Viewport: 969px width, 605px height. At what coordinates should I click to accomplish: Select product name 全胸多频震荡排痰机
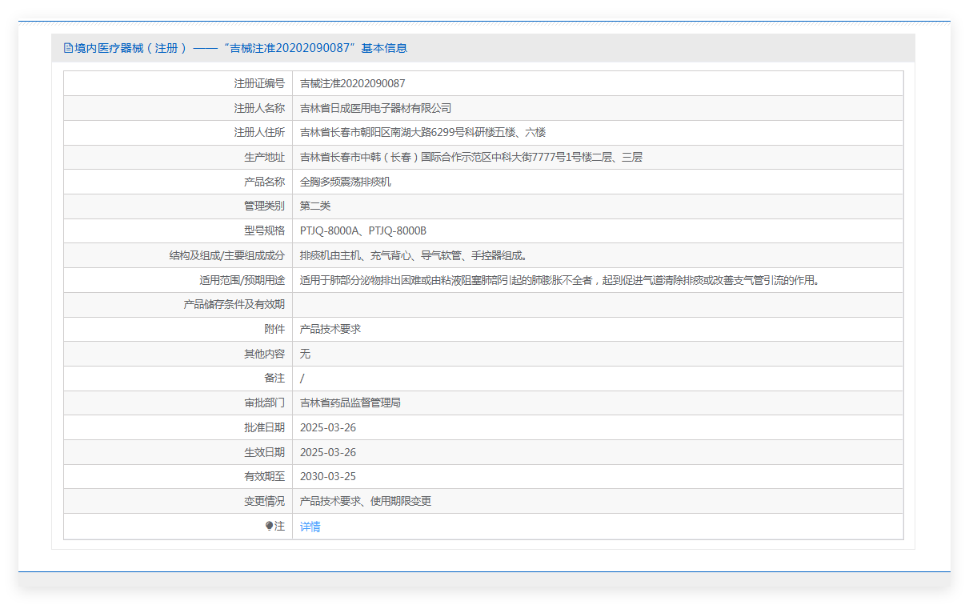[346, 182]
